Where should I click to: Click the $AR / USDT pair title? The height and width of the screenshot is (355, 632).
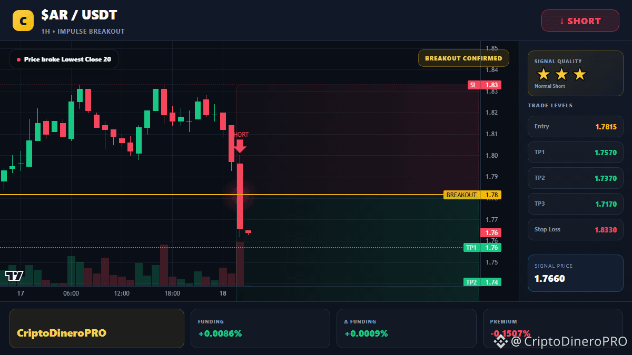click(x=79, y=16)
